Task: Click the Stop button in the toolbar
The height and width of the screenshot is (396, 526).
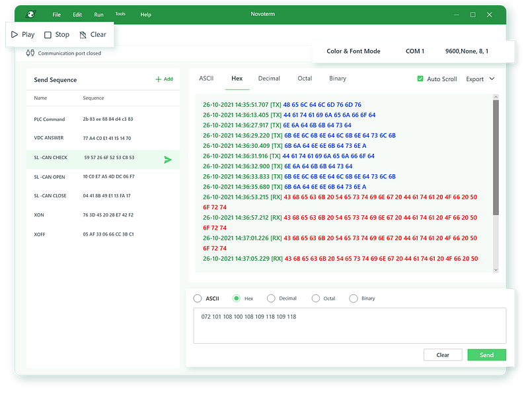Action: pos(57,34)
